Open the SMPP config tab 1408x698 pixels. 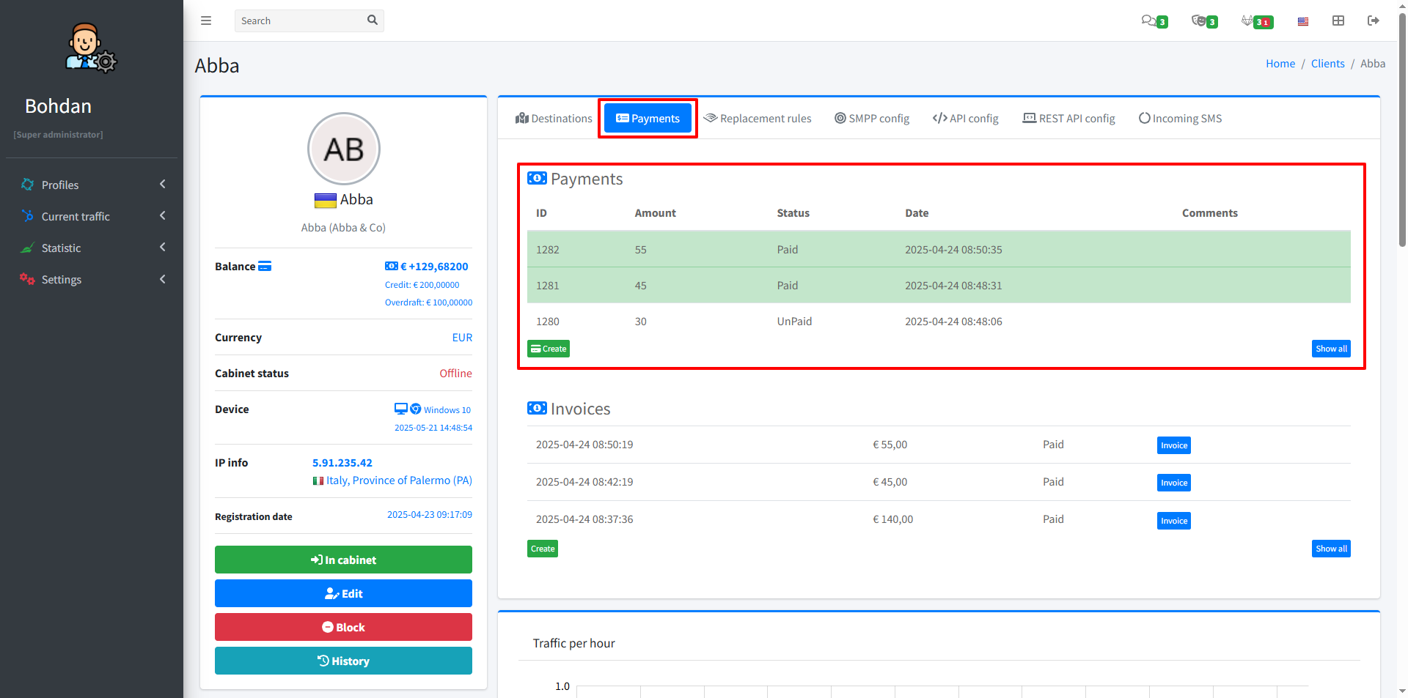click(872, 119)
